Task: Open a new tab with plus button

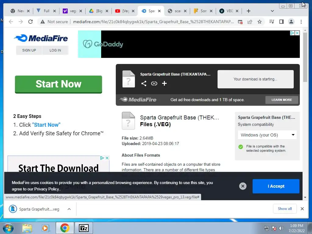Action: click(x=249, y=11)
